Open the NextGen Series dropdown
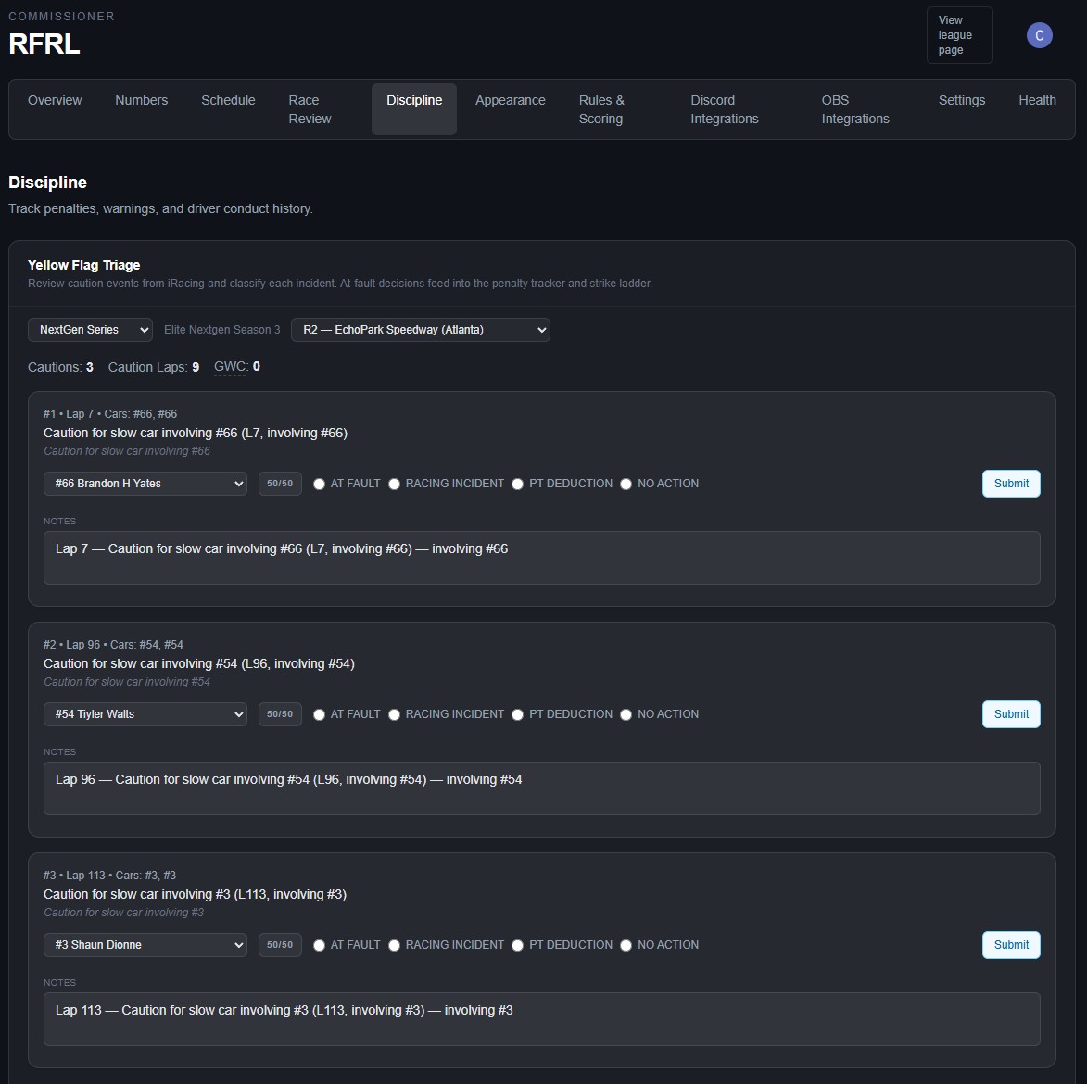The image size is (1087, 1084). [x=90, y=330]
